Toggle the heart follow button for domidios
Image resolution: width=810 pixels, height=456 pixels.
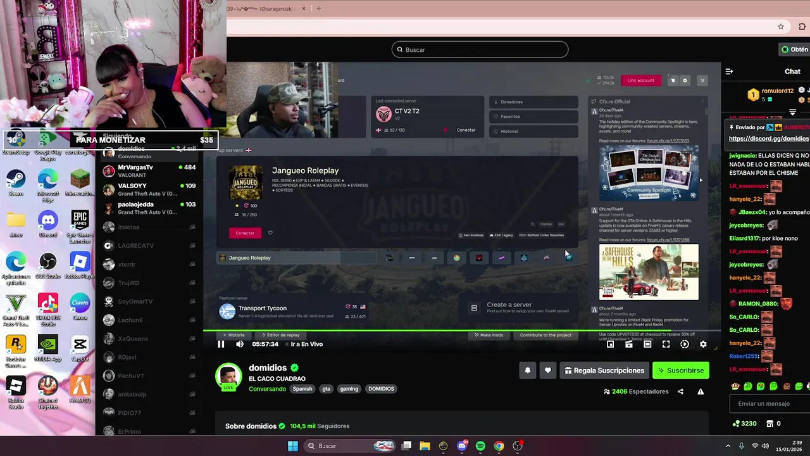pyautogui.click(x=548, y=370)
